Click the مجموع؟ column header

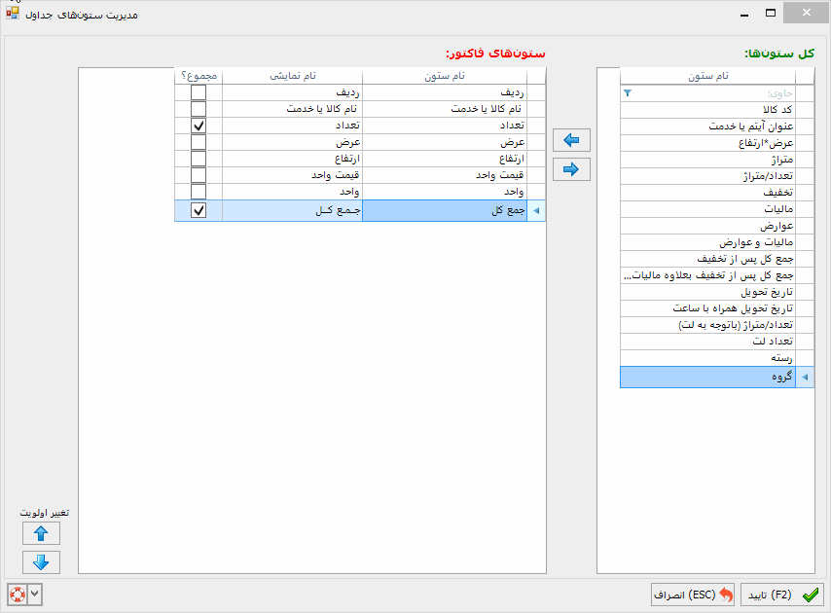click(x=199, y=76)
